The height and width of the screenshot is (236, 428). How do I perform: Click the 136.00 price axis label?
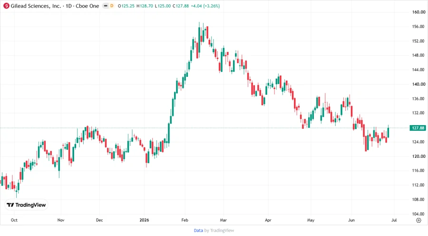pyautogui.click(x=418, y=99)
